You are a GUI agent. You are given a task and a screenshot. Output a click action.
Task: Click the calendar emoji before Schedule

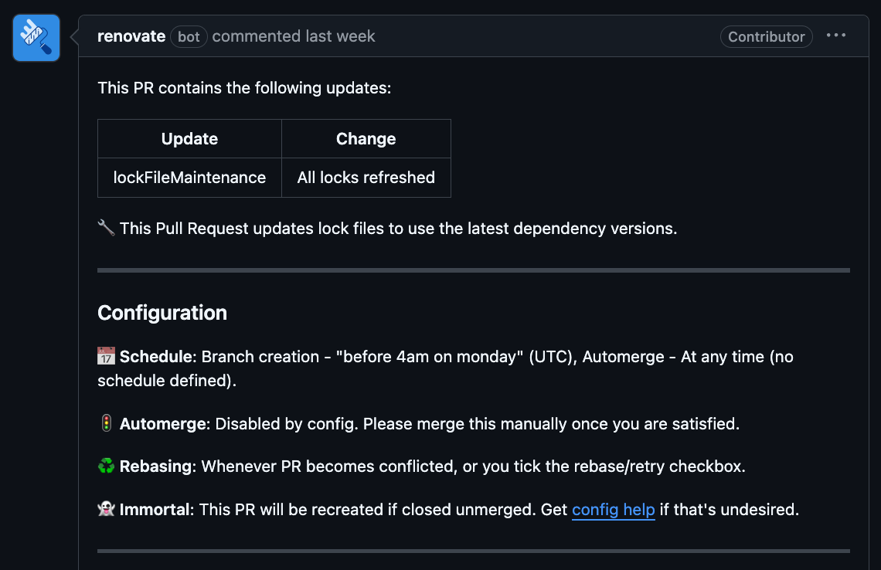click(107, 357)
